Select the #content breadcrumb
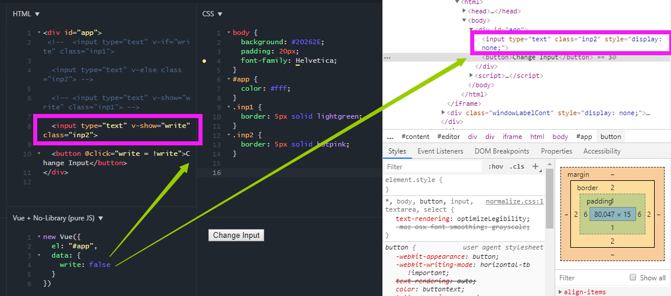Screen dimensions: 671x296 click(x=415, y=137)
